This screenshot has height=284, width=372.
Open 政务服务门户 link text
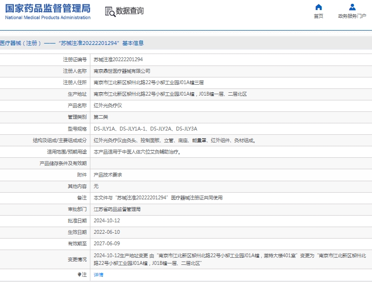pos(352,16)
